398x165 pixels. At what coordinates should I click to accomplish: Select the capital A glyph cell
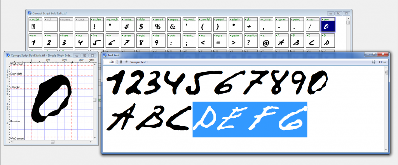(x=282, y=40)
